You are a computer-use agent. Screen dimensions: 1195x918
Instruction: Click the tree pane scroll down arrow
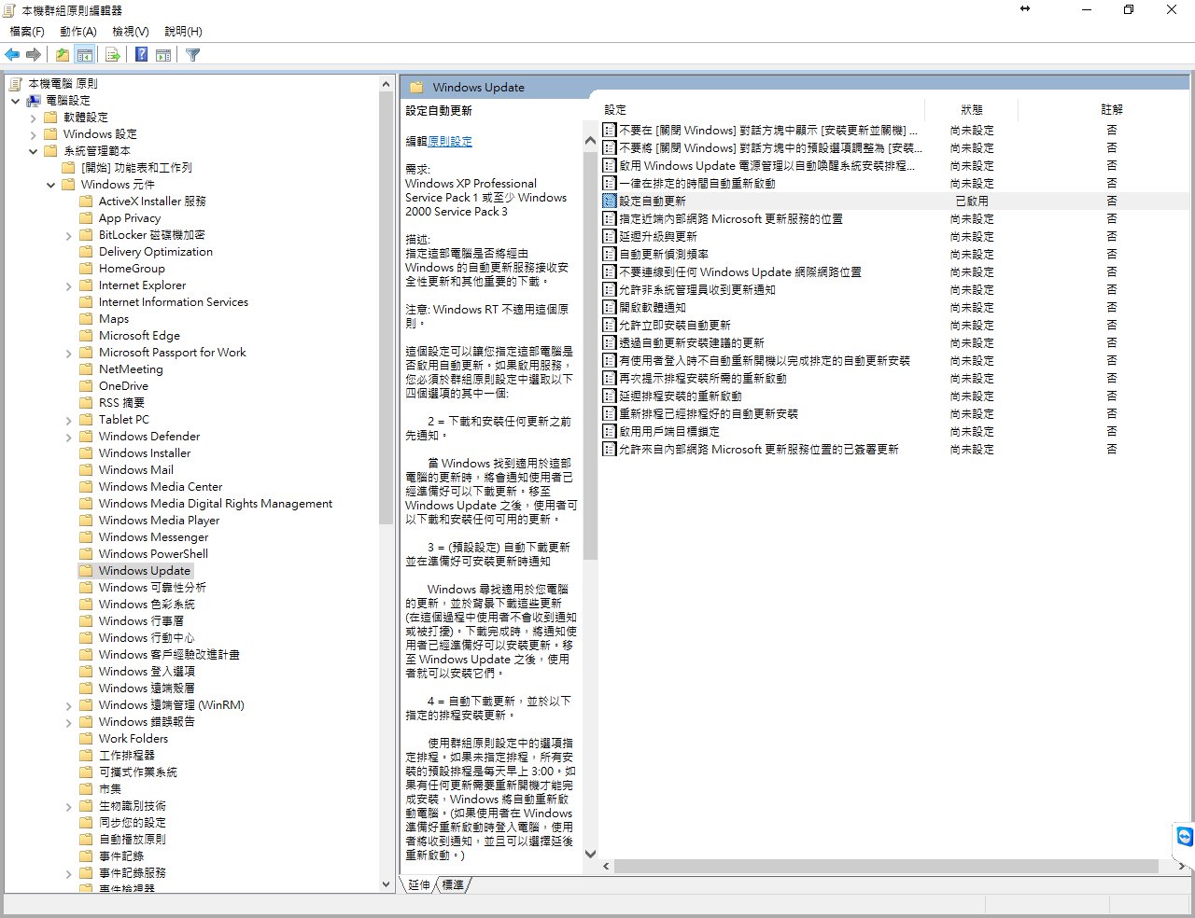tap(387, 883)
